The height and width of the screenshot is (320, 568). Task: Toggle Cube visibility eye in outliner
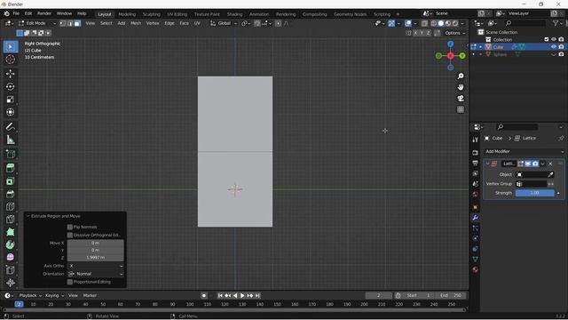point(554,47)
